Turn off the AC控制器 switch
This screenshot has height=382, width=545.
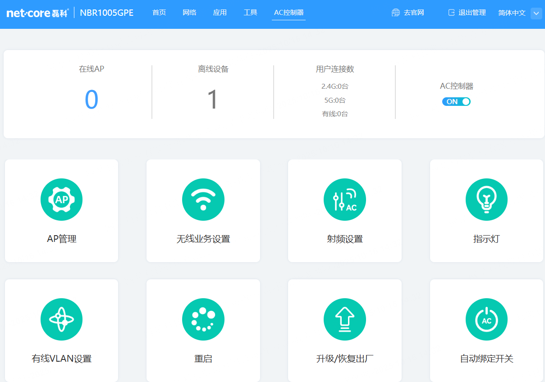click(456, 101)
